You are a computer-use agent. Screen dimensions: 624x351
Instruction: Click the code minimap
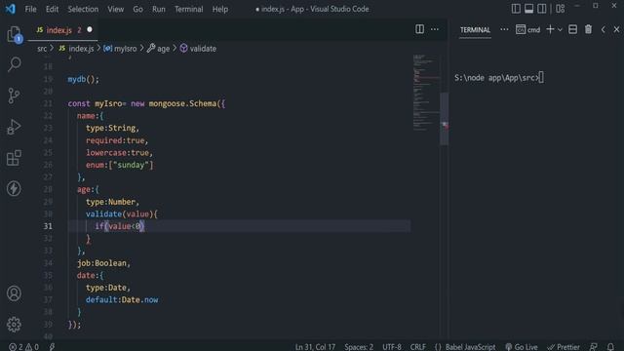(426, 93)
